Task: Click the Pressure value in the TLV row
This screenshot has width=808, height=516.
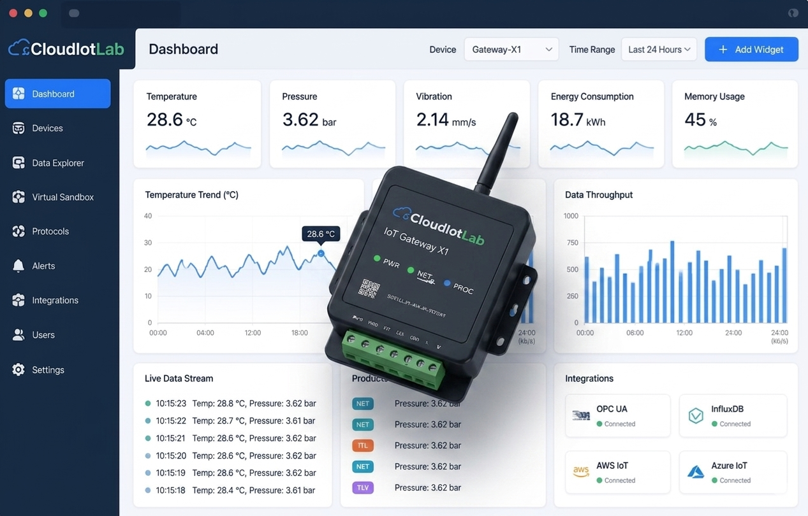Action: pos(428,487)
